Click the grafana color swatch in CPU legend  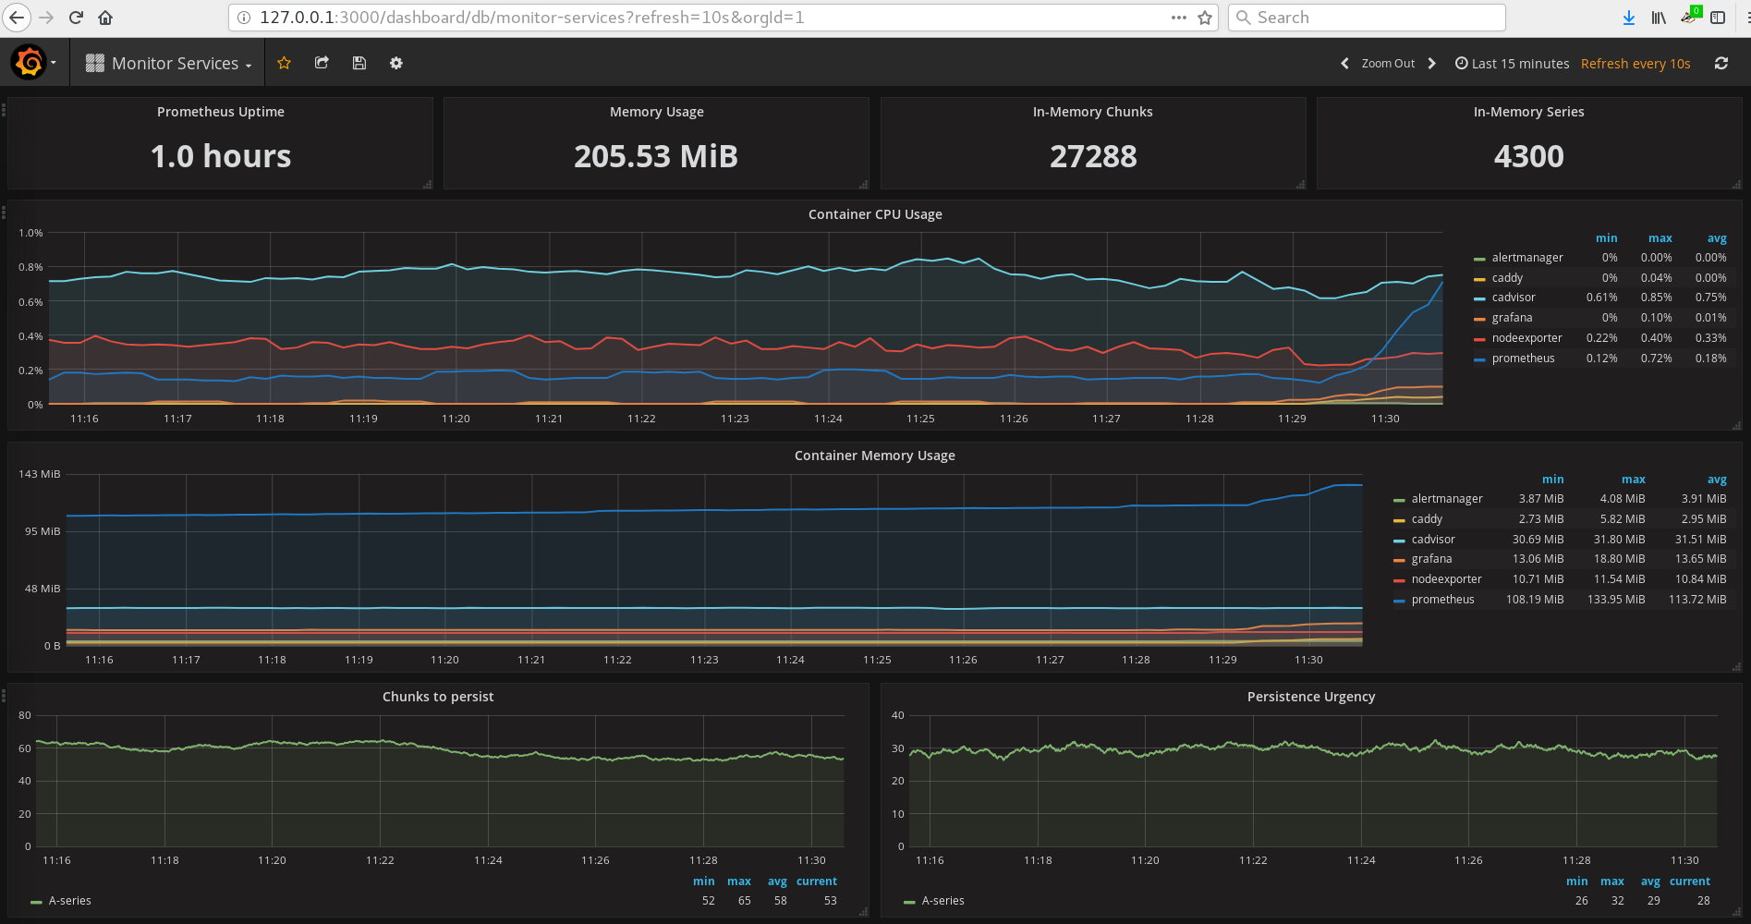pos(1479,319)
